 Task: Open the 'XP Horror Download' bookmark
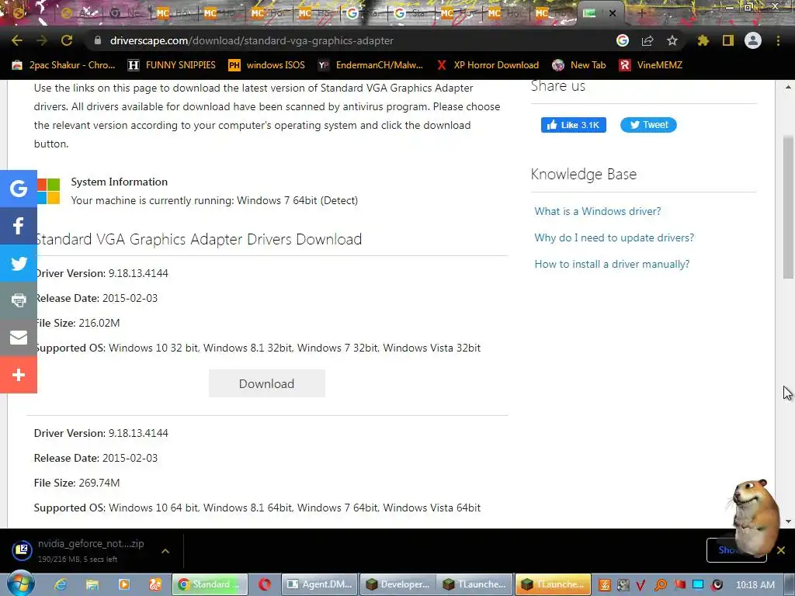pos(488,65)
